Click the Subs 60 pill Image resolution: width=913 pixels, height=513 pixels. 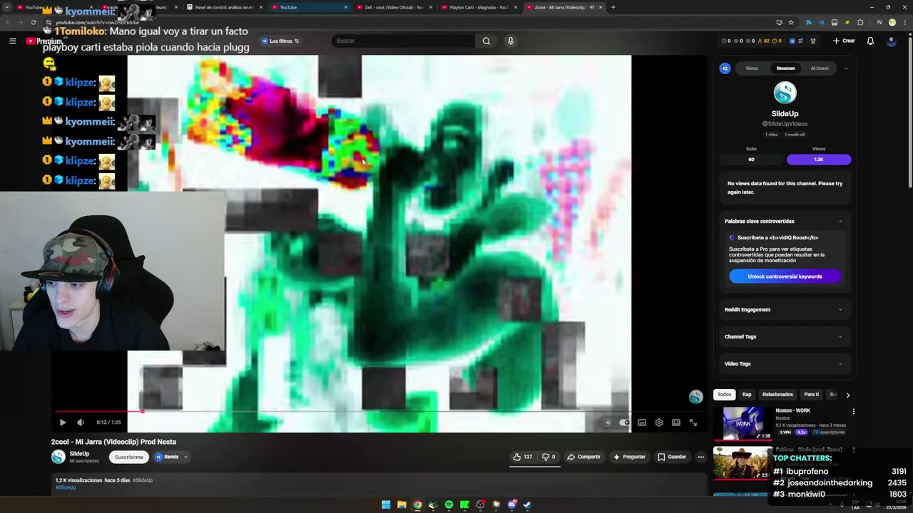[751, 160]
